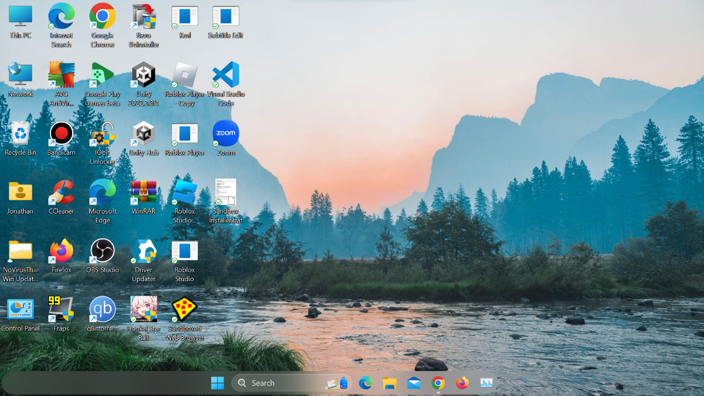Screen dimensions: 704x396
Task: Select the OBS Studio desktop shortcut
Action: point(103,256)
